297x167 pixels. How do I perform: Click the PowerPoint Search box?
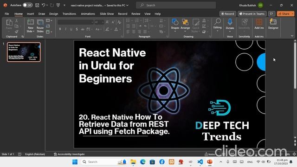click(x=176, y=5)
